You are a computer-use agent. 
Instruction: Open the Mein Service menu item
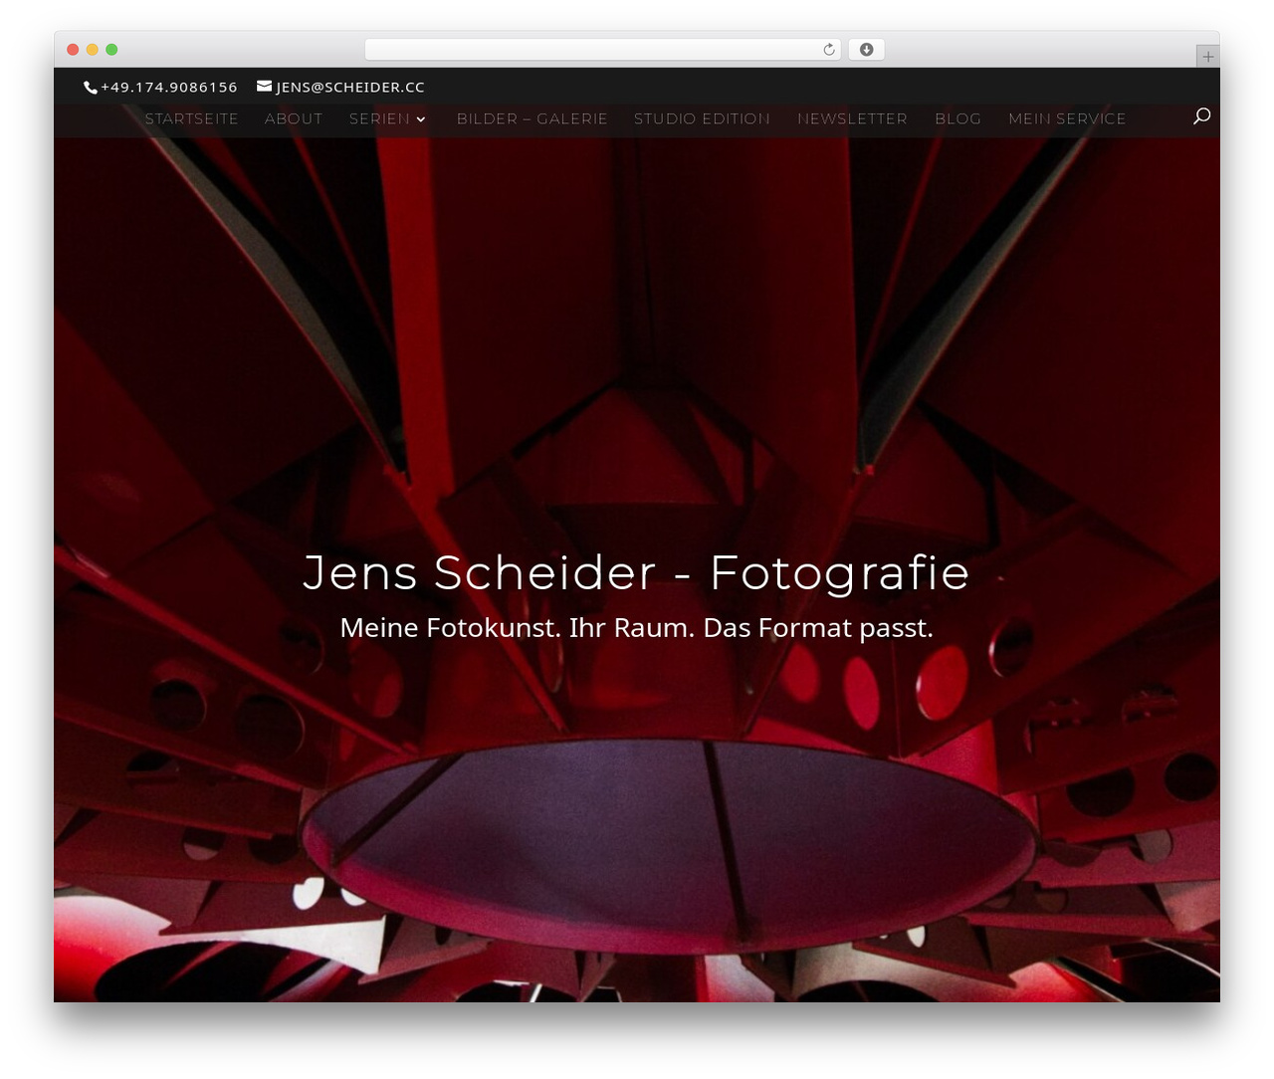point(1068,118)
